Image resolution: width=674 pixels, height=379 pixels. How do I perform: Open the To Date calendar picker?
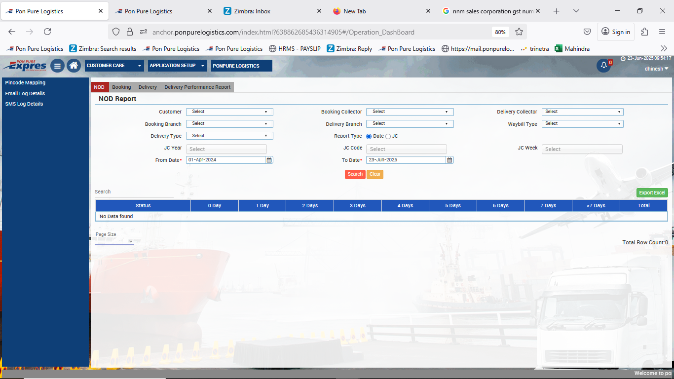pyautogui.click(x=449, y=160)
